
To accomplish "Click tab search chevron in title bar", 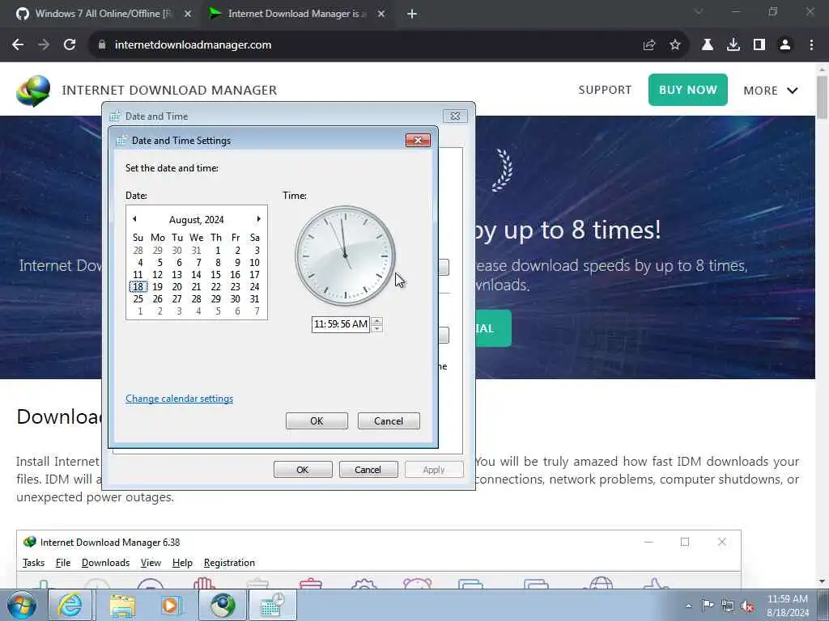I will pos(699,11).
